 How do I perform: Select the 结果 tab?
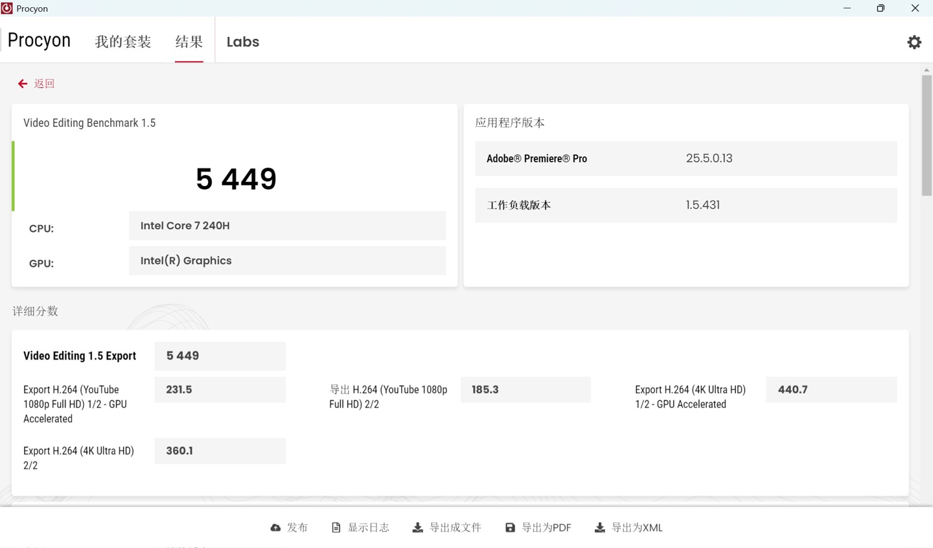[x=189, y=42]
